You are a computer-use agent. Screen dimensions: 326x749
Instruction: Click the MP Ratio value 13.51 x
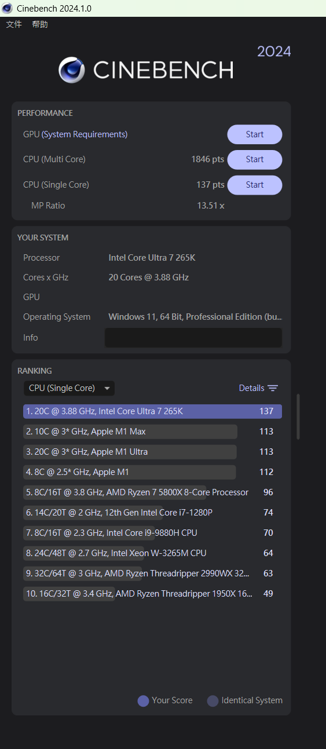point(211,206)
